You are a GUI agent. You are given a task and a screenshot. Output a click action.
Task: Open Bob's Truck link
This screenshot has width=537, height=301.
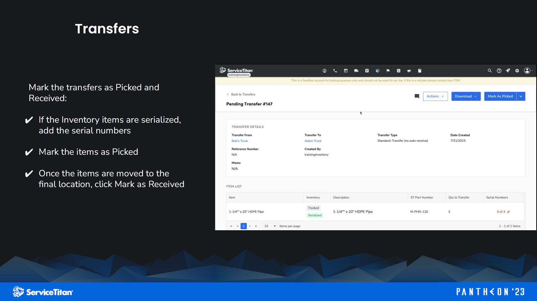pos(240,141)
